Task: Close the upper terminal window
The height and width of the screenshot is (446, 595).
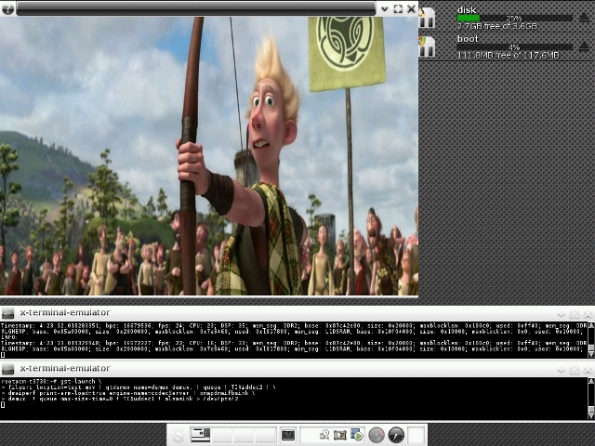Action: click(x=588, y=314)
